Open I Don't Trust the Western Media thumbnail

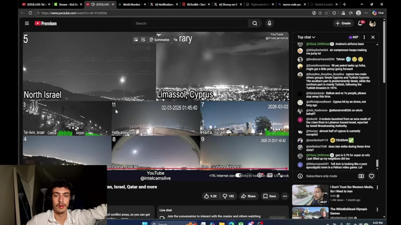(310, 195)
